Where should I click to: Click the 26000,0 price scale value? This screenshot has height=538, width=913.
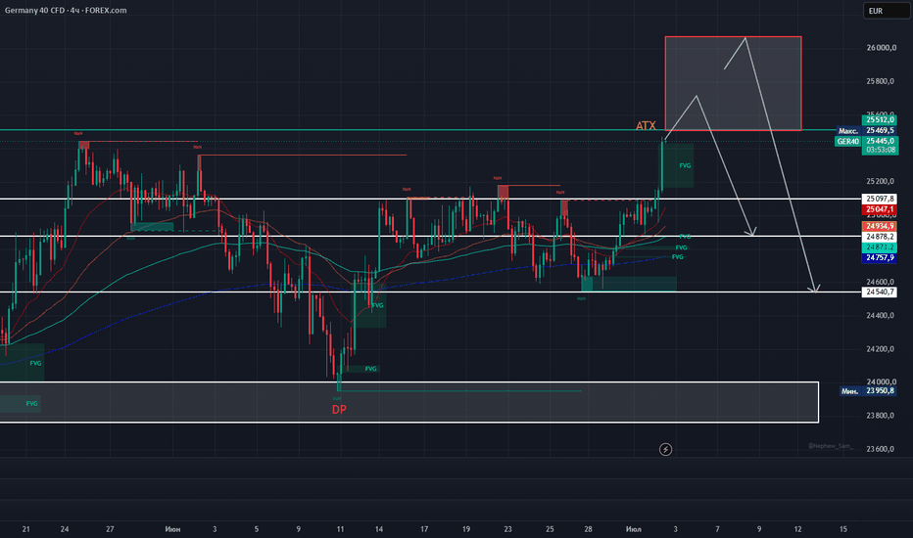pyautogui.click(x=880, y=48)
